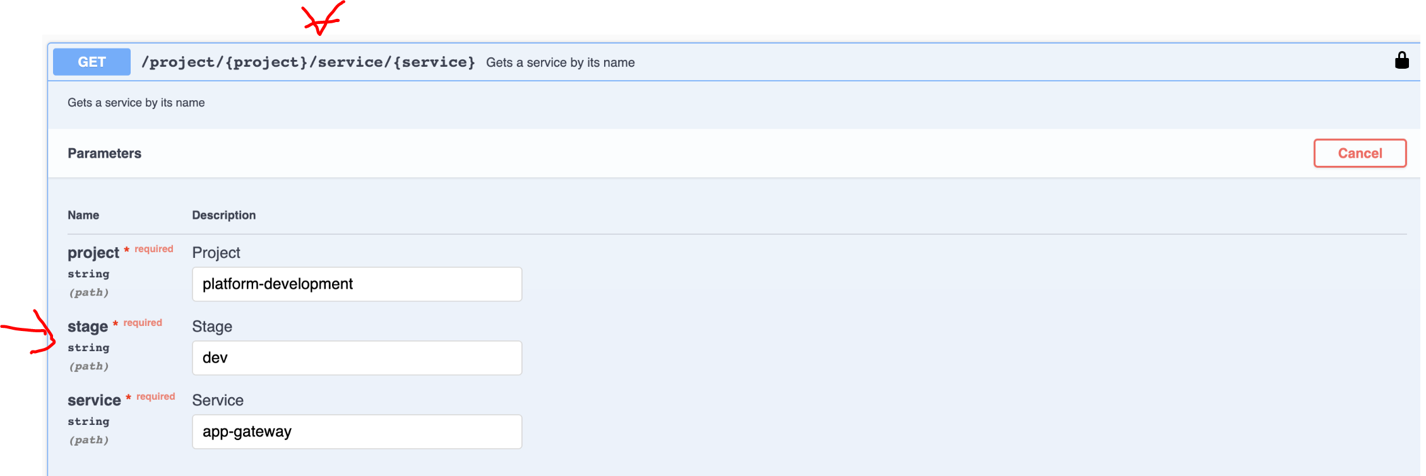Click the Name column header
1426x476 pixels.
(83, 215)
